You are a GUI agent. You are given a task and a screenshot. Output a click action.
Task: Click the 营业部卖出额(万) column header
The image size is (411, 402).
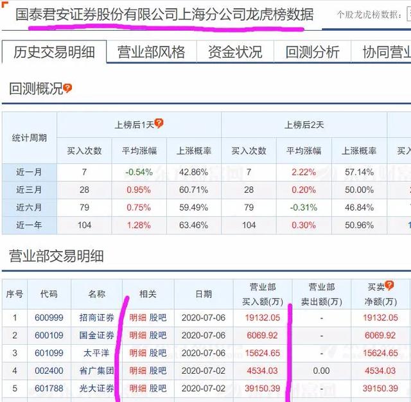[322, 294]
